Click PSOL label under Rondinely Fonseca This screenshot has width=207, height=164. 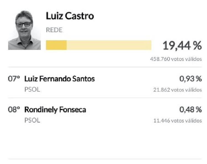coord(32,120)
